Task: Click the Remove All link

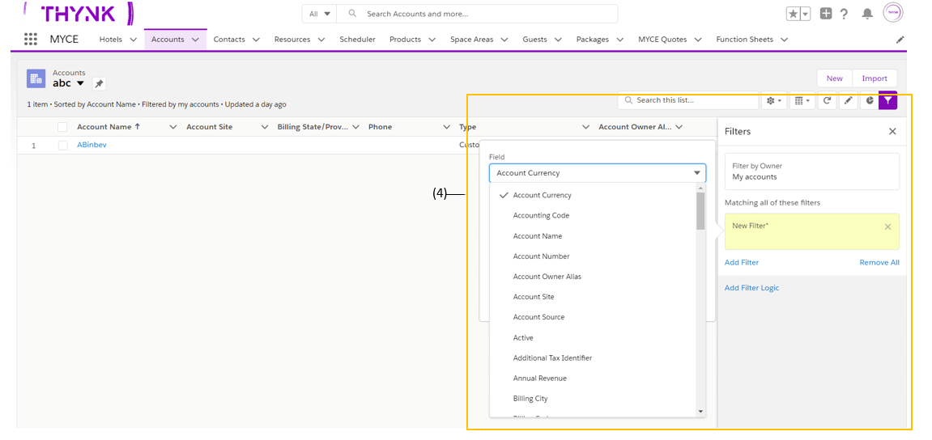Action: tap(879, 262)
